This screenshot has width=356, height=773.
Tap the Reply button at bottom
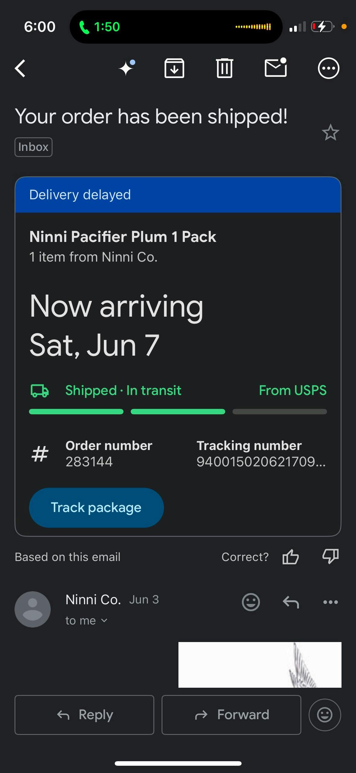(84, 715)
